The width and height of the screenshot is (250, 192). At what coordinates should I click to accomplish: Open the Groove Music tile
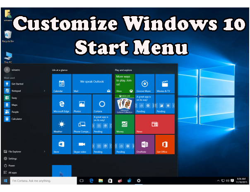[145, 84]
